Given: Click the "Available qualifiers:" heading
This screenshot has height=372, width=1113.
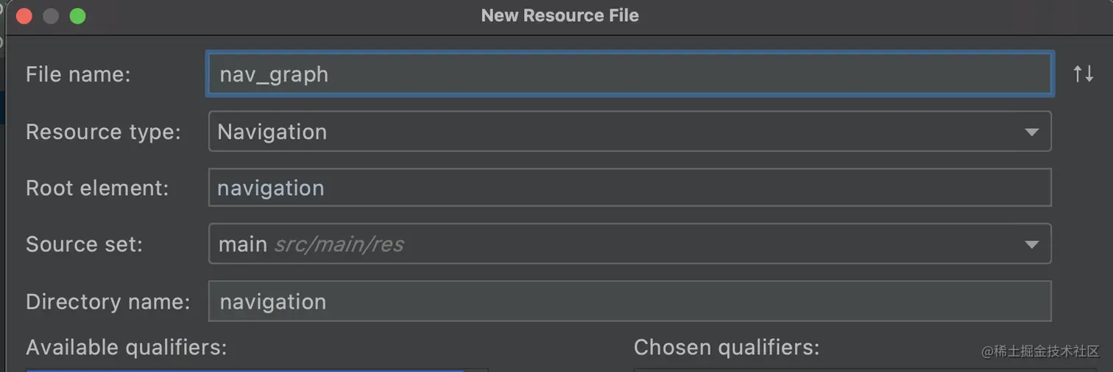Looking at the screenshot, I should click(x=126, y=347).
